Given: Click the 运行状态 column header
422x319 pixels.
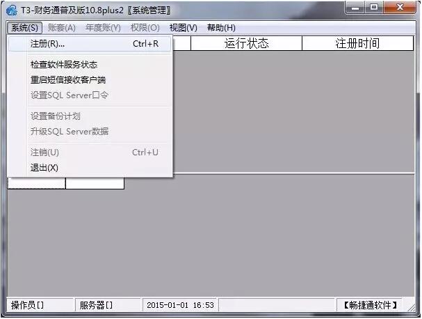Looking at the screenshot, I should 246,43.
